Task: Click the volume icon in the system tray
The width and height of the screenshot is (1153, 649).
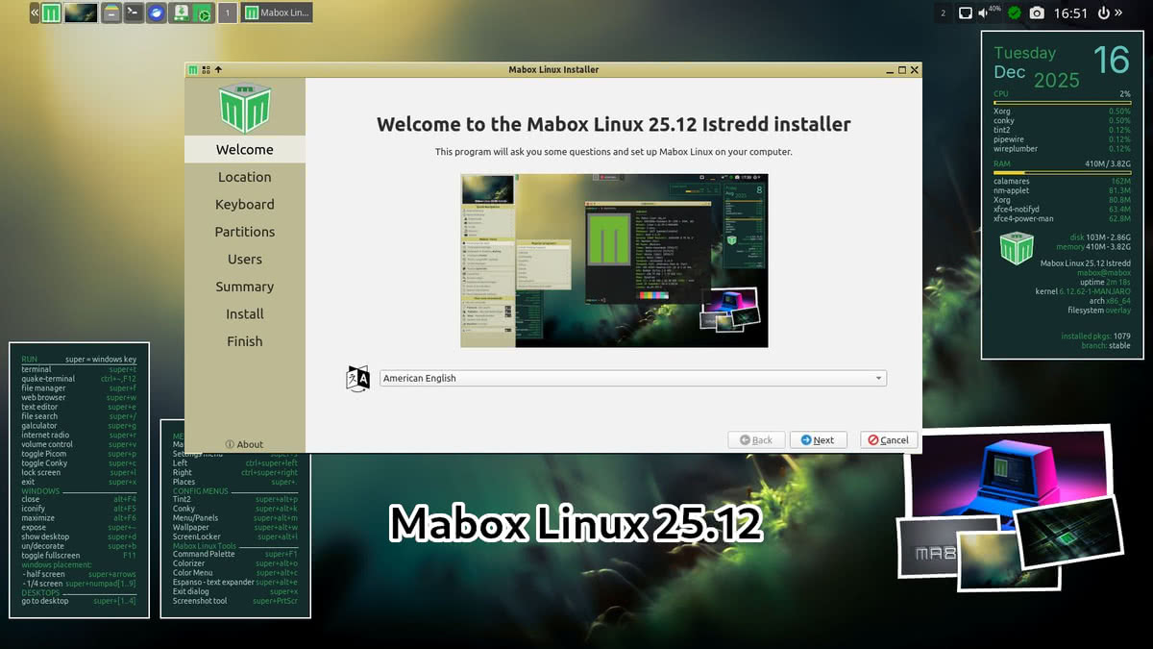Action: [x=982, y=12]
